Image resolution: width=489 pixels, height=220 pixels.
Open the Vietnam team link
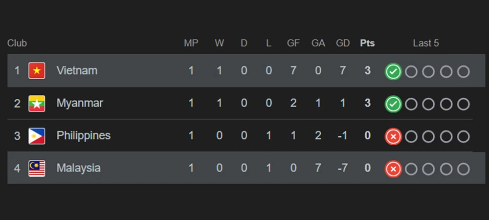pyautogui.click(x=77, y=71)
